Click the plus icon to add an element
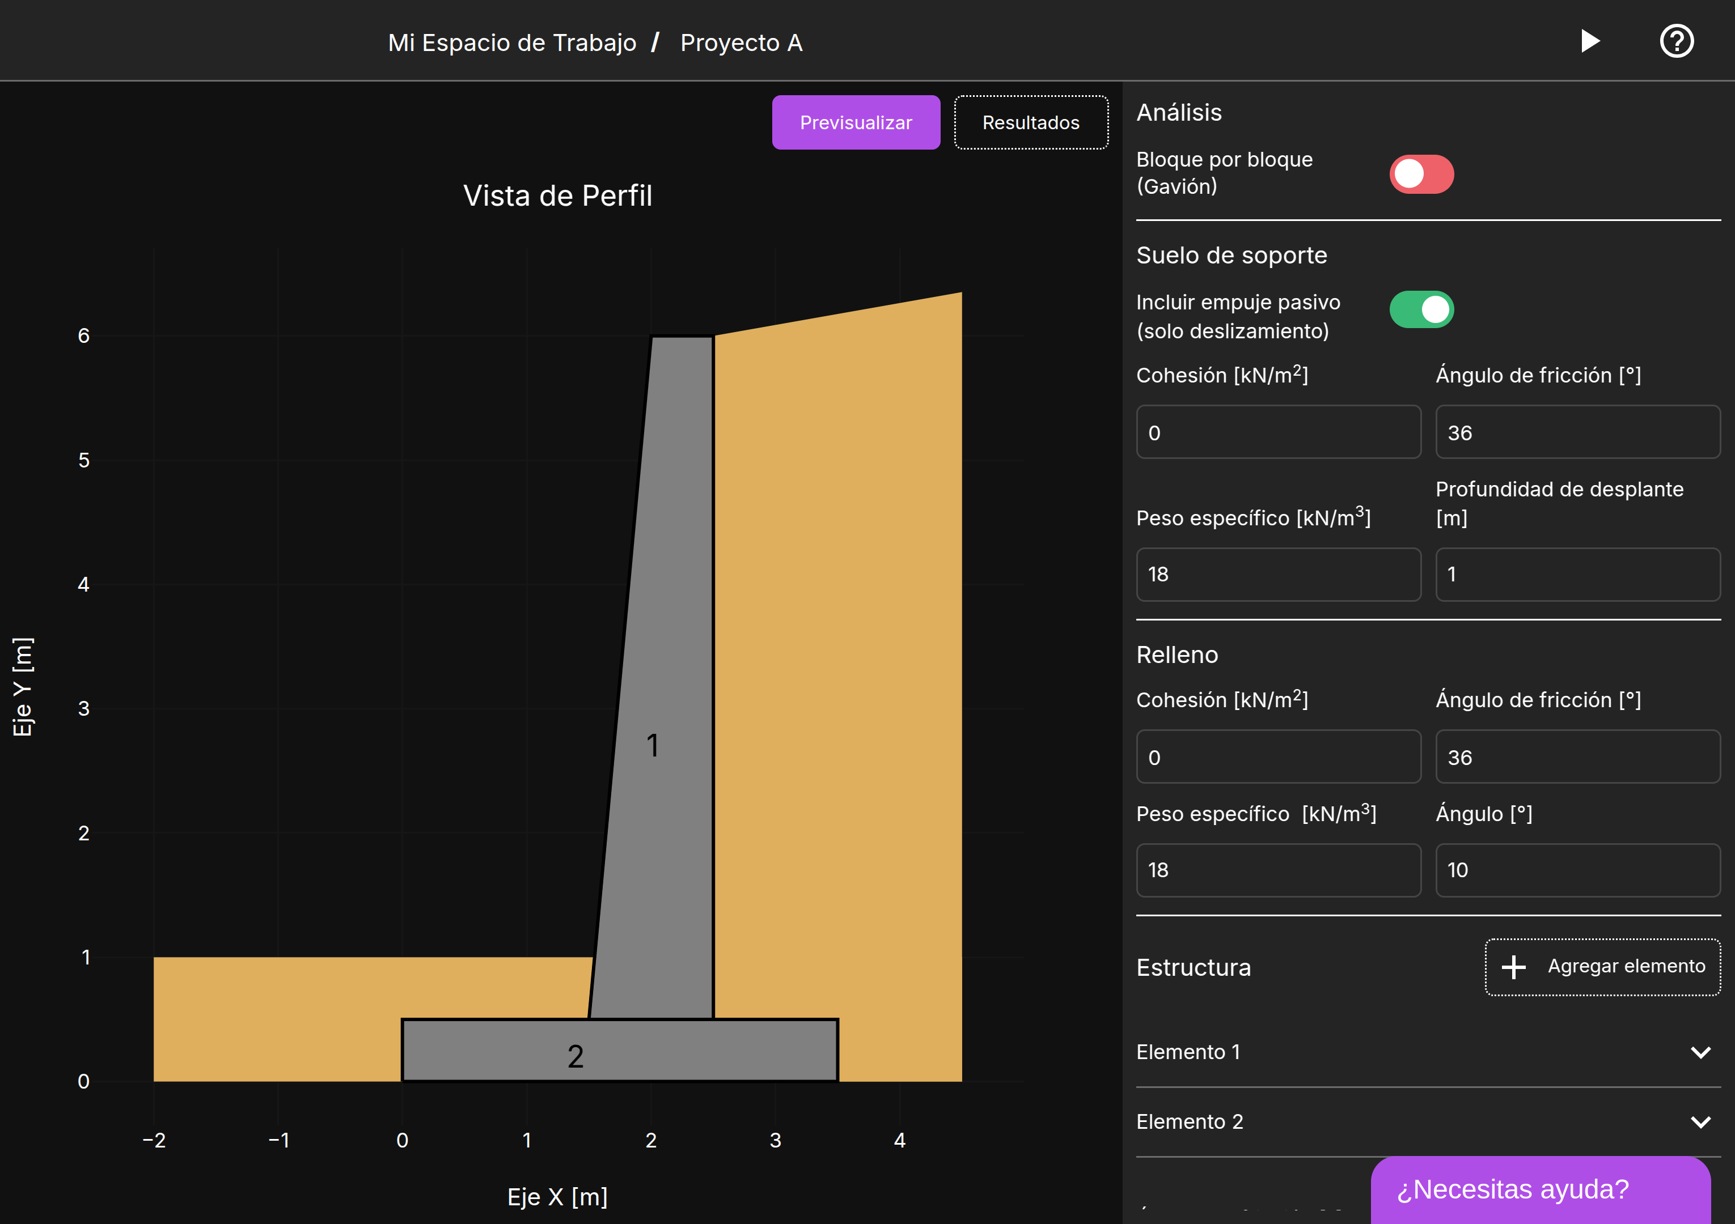Screen dimensions: 1735x1224 click(x=1514, y=967)
